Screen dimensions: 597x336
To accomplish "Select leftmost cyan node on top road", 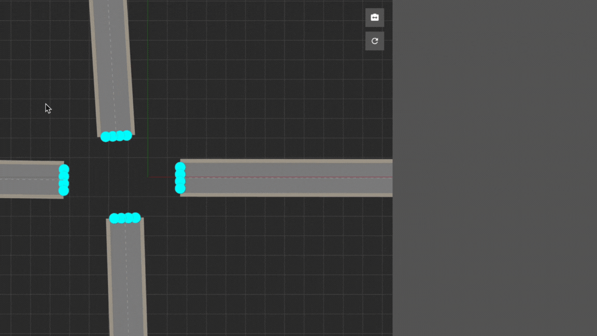I will [x=105, y=137].
